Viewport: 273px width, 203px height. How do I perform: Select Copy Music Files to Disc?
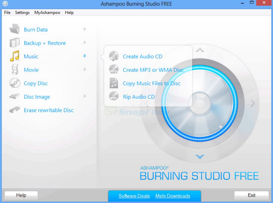151,83
